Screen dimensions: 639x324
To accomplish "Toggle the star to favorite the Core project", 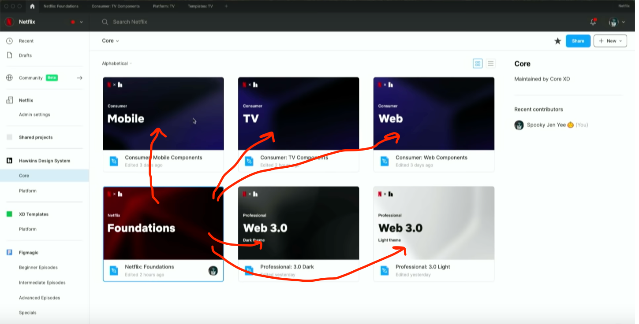I will [x=557, y=41].
